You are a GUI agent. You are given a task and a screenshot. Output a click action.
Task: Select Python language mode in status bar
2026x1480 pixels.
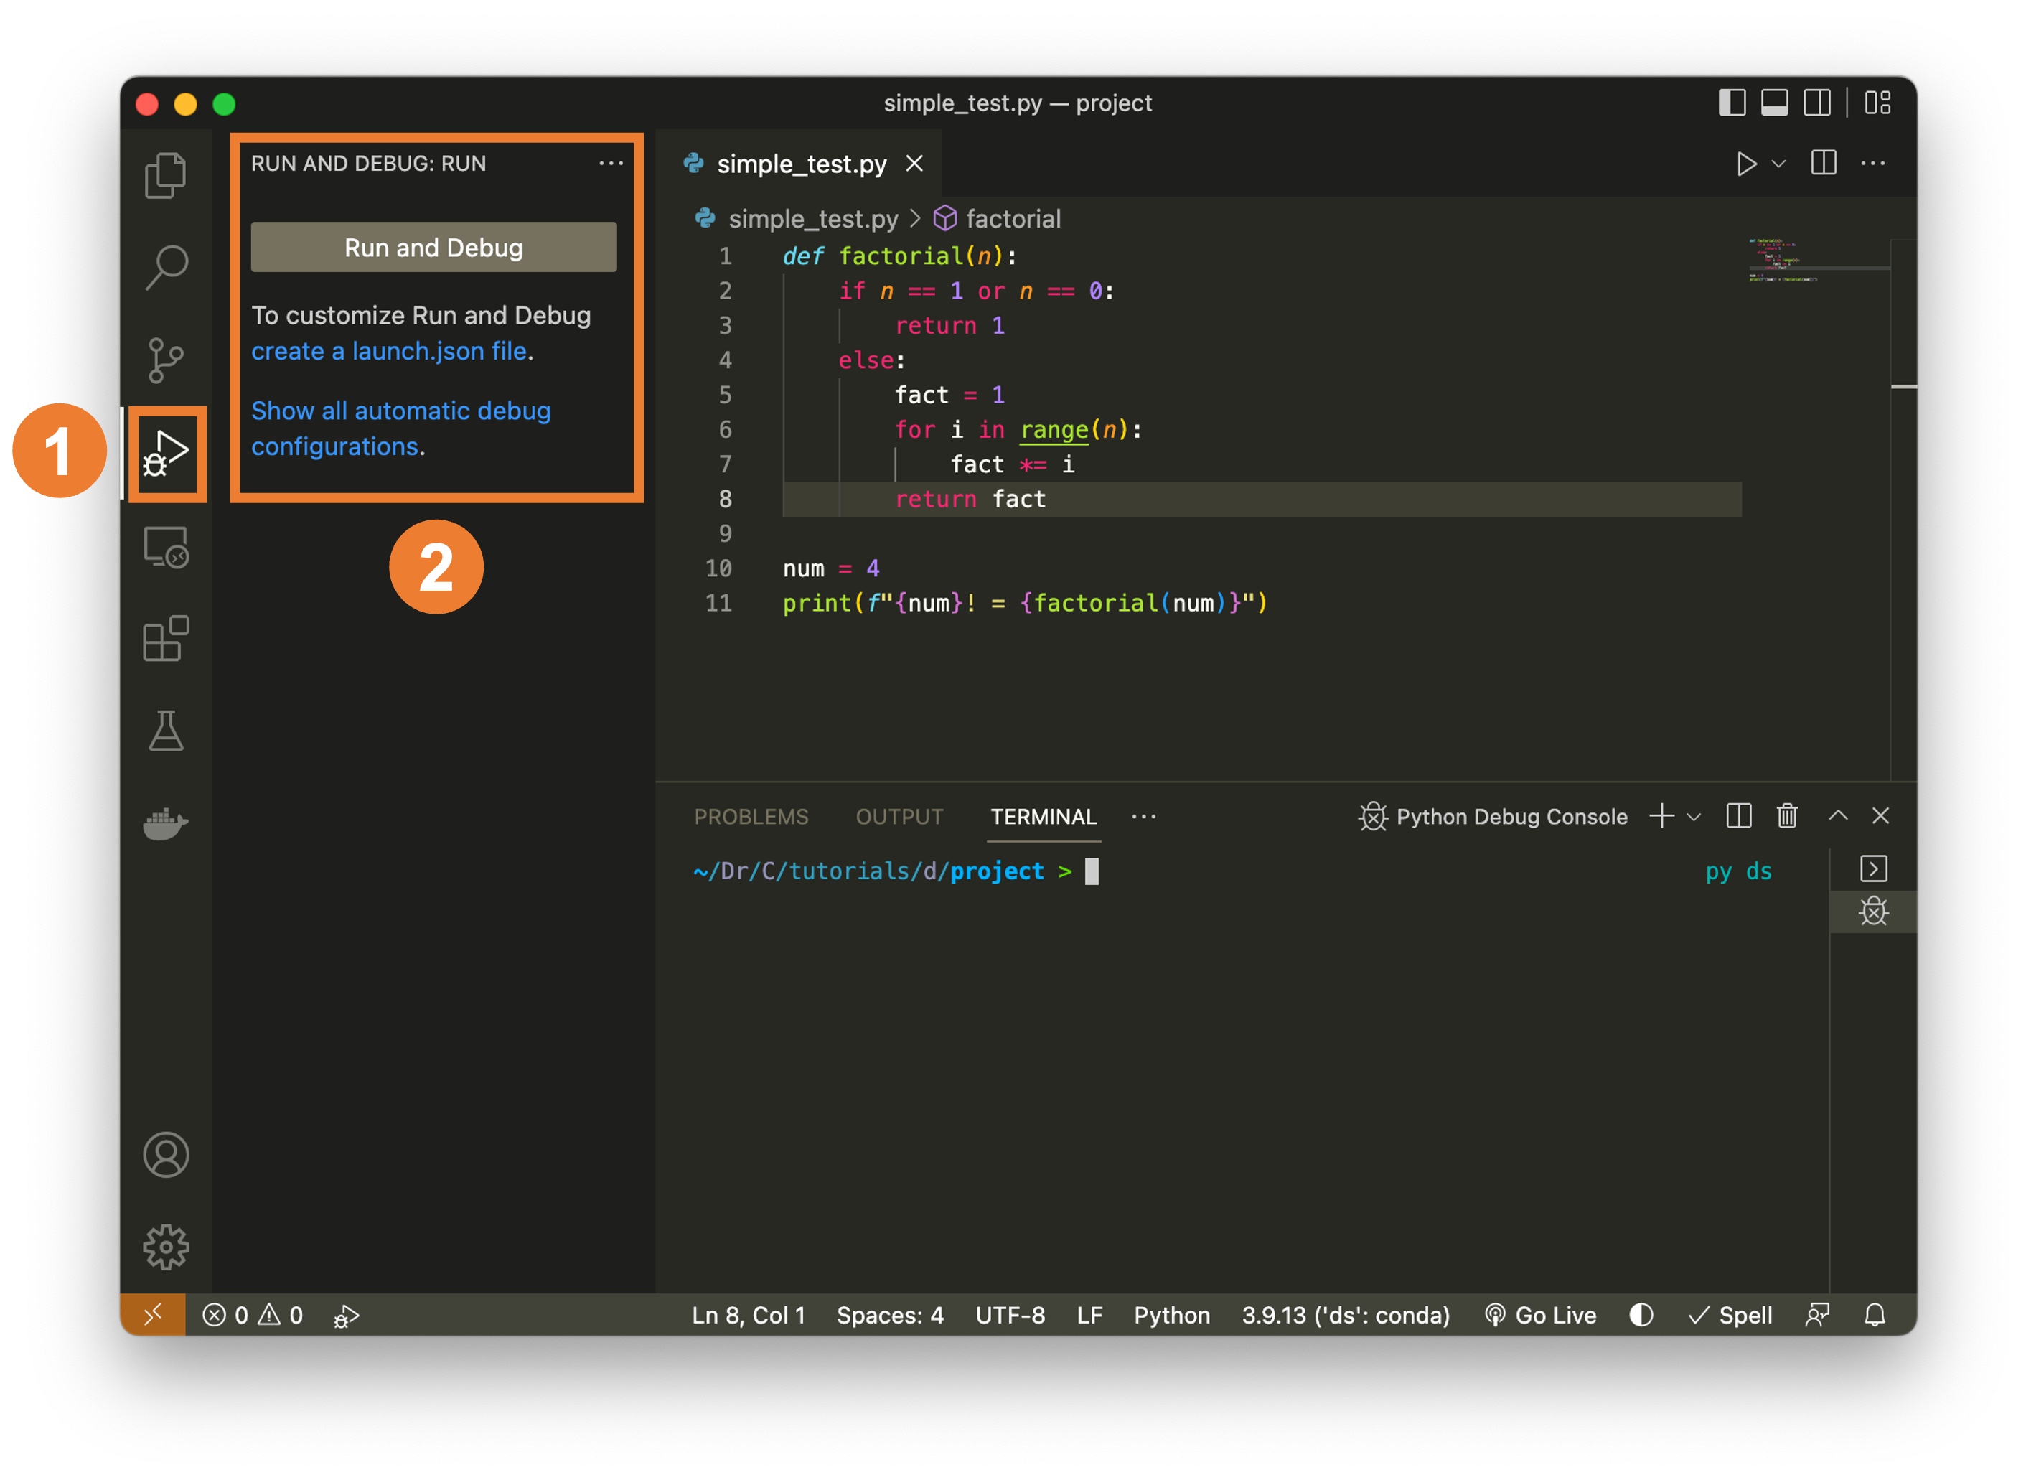[1171, 1315]
